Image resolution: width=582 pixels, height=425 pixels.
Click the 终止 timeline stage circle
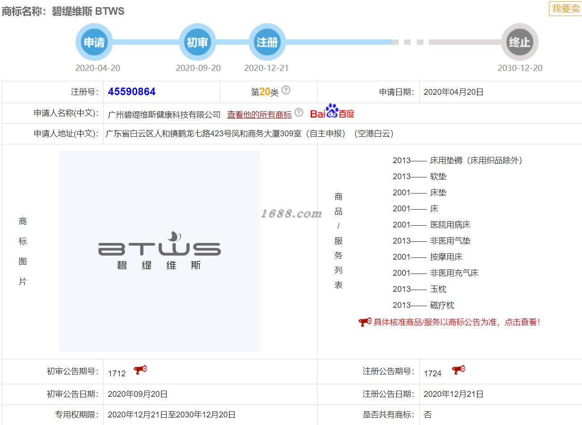[519, 42]
